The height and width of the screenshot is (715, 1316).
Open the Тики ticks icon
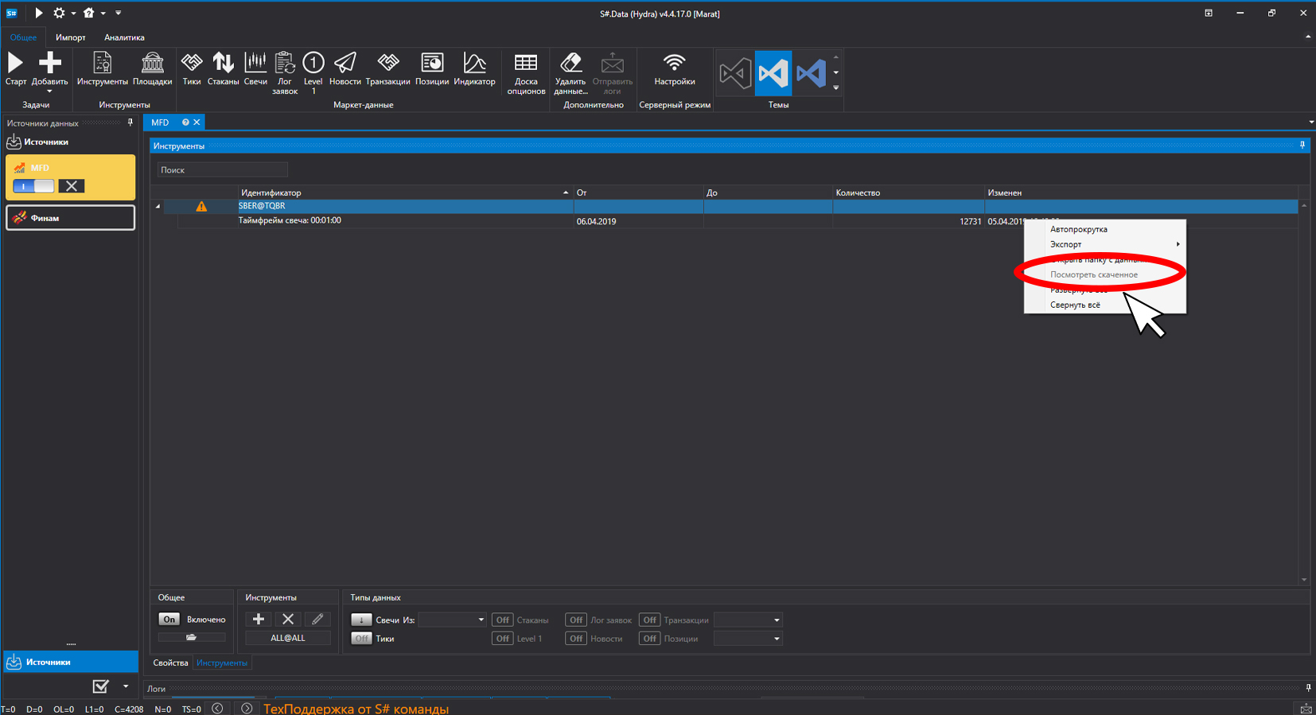[x=192, y=69]
